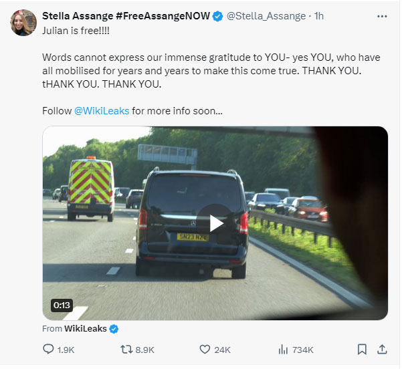
Task: Repost the tweet using the retweet icon
Action: 124,349
